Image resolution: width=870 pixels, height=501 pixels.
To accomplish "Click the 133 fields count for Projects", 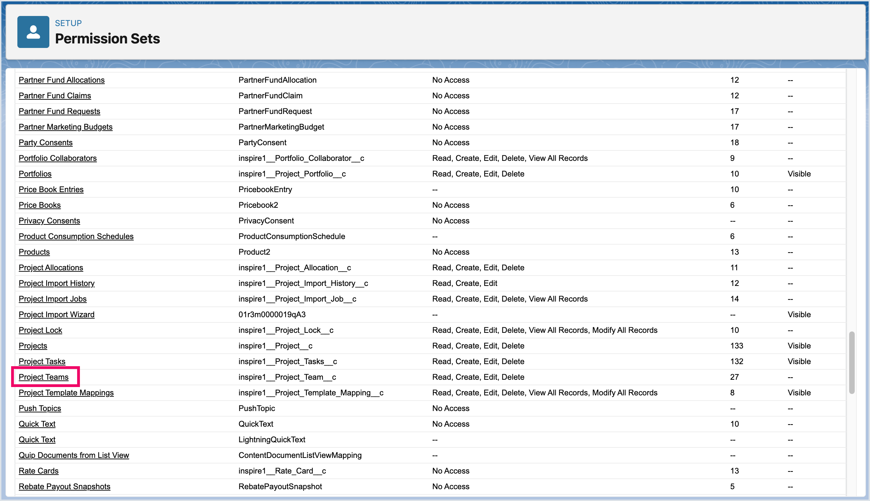I will (737, 346).
